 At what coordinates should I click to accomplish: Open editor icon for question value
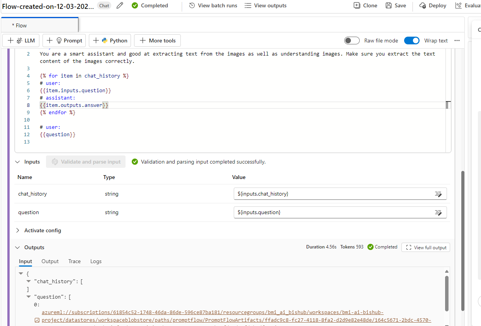pos(438,212)
